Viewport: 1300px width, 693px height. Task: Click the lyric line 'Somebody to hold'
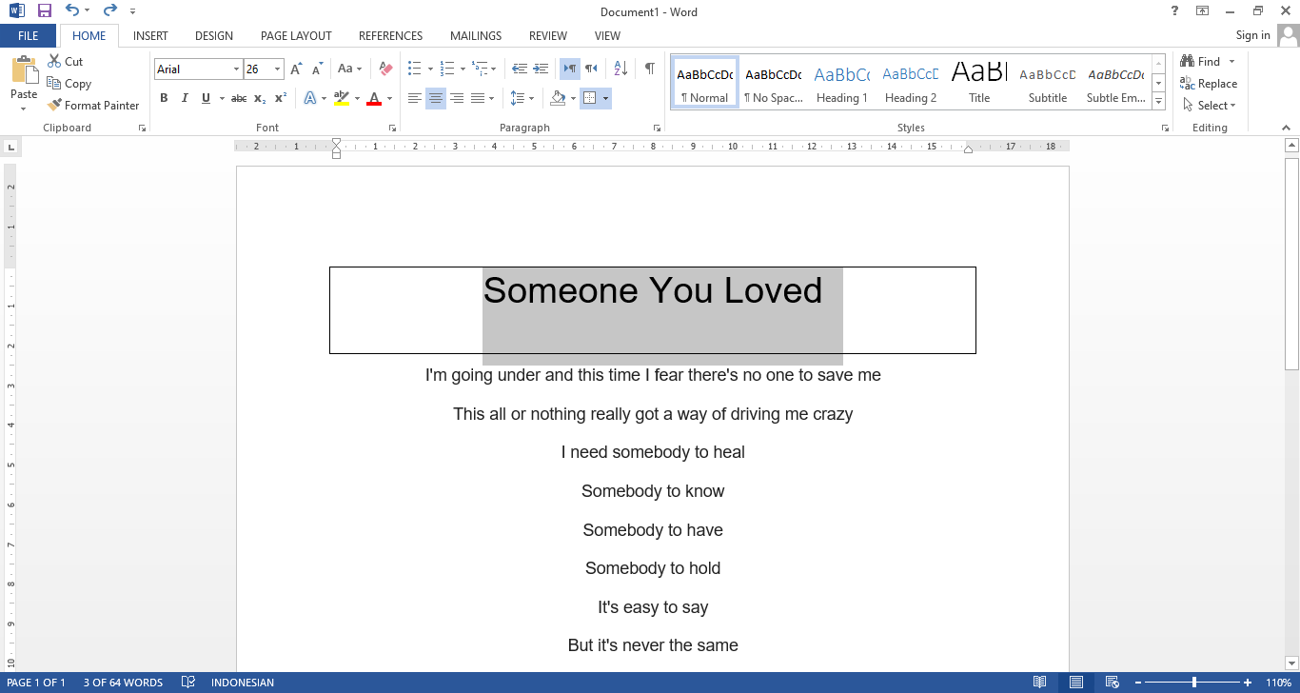[x=653, y=568]
